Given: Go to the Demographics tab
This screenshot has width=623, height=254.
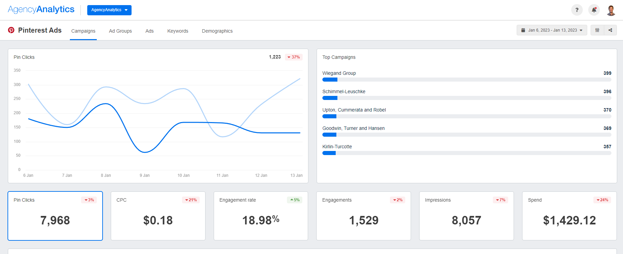Looking at the screenshot, I should click(217, 31).
